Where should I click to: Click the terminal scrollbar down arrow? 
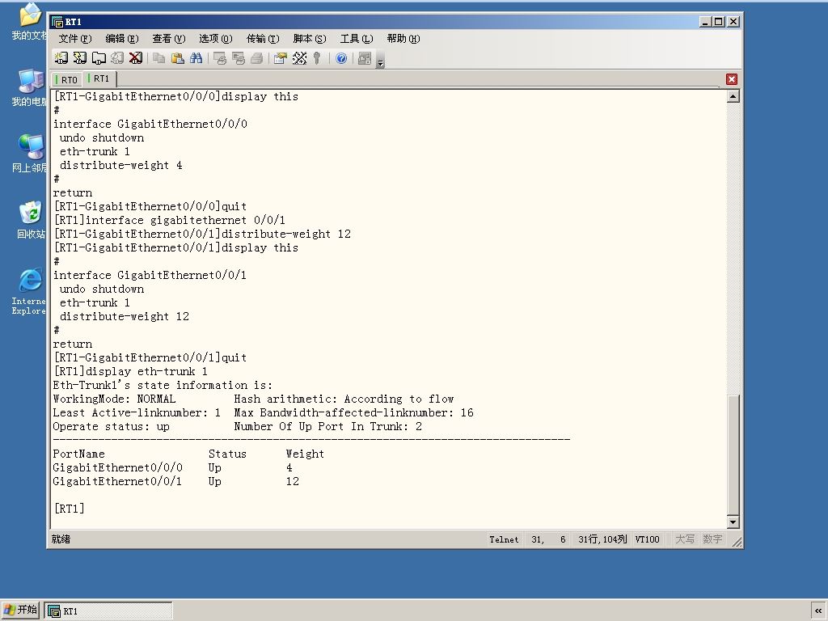(733, 522)
